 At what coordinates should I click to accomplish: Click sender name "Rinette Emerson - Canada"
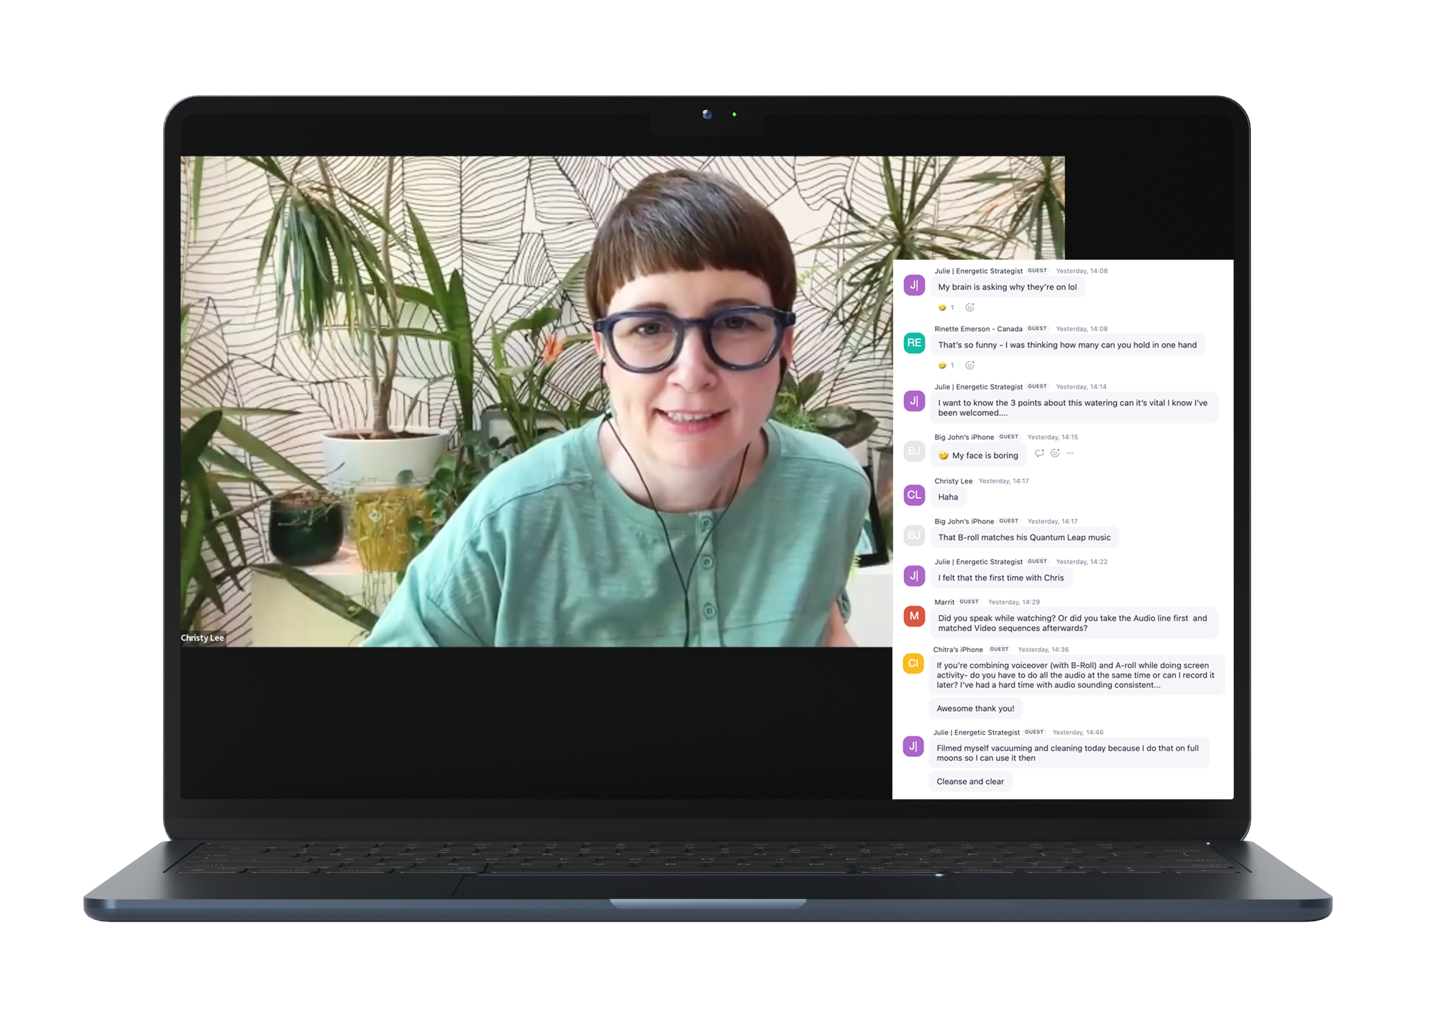[x=978, y=329]
